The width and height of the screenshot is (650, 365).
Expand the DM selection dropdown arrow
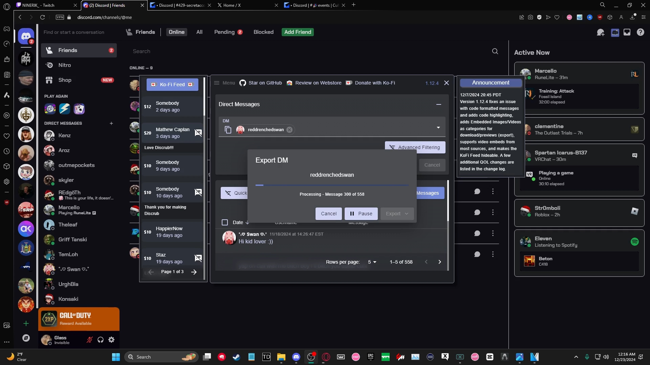[438, 127]
